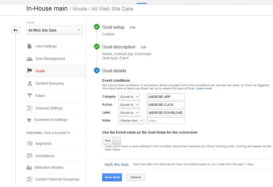
Task: Click the Content Grouping icon
Action: [x=29, y=83]
